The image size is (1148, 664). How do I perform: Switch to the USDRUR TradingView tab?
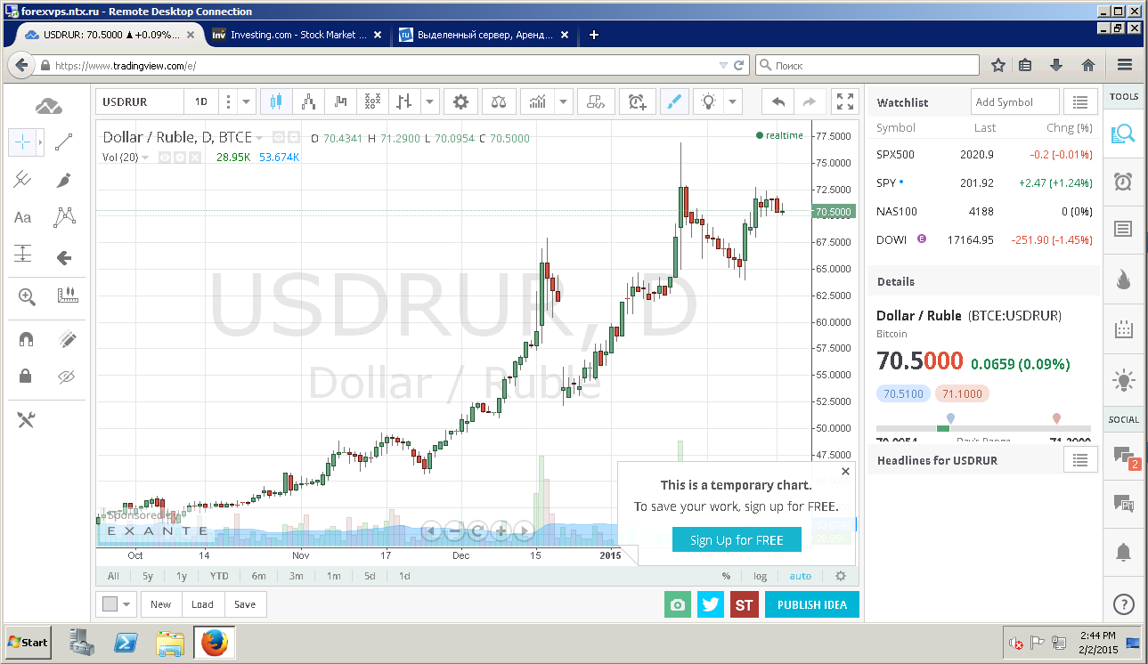coord(110,35)
